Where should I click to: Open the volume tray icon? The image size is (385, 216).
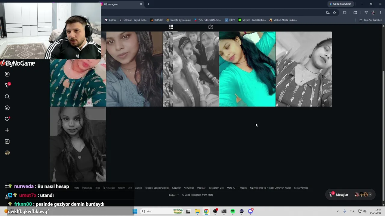(x=365, y=211)
